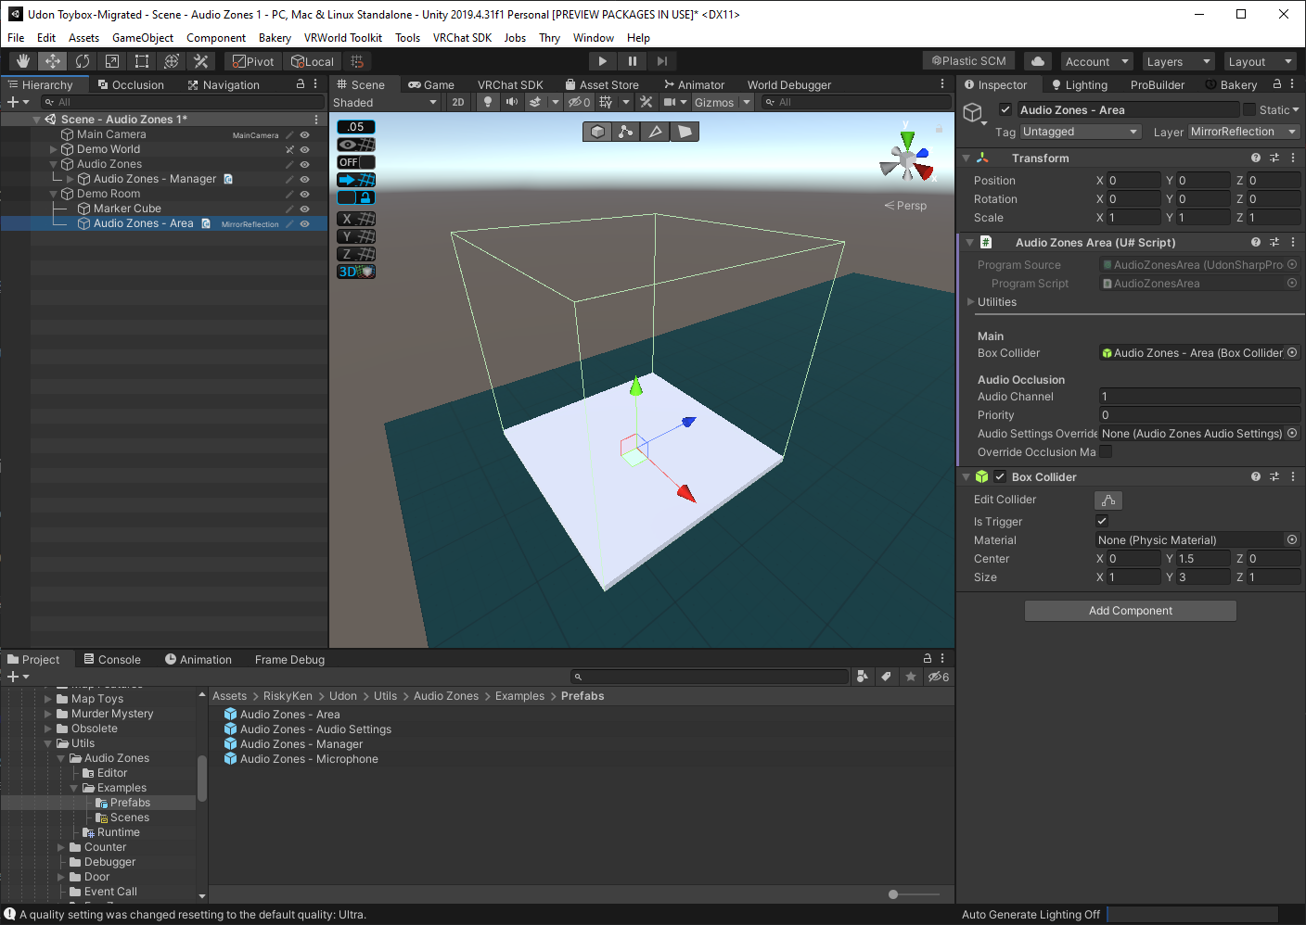Image resolution: width=1306 pixels, height=925 pixels.
Task: Click the Edit Collider button
Action: coord(1108,500)
